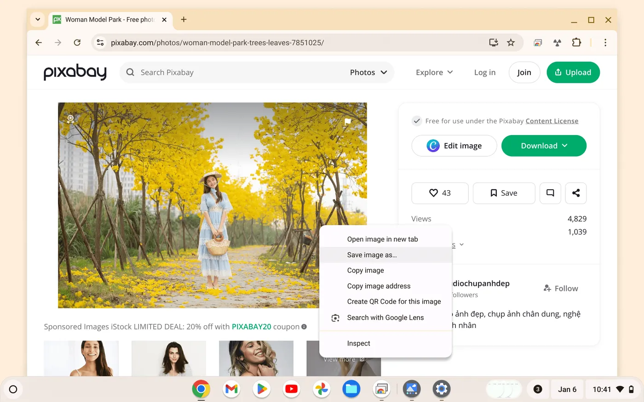Click the share icon button
644x402 pixels.
pos(576,193)
